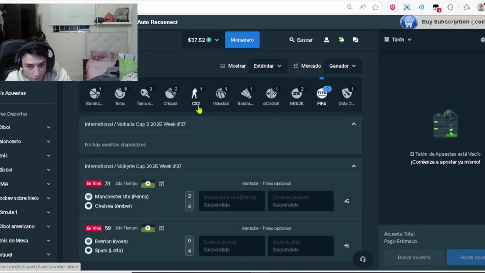Screen dimensions: 485x273
Task: Click suspended Everton (Ivone) odds box
Action: coord(232,246)
